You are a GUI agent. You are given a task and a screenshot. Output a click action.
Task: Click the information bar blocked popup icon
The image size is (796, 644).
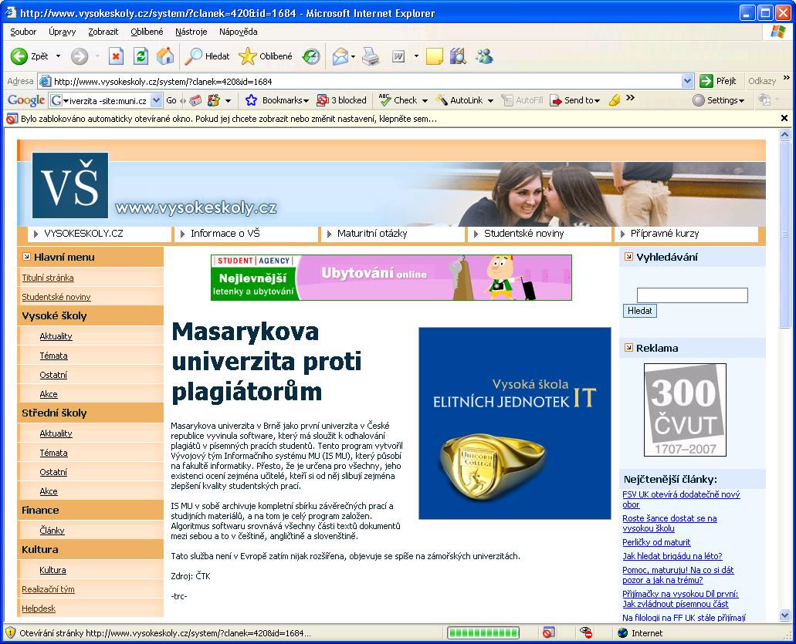pyautogui.click(x=12, y=120)
